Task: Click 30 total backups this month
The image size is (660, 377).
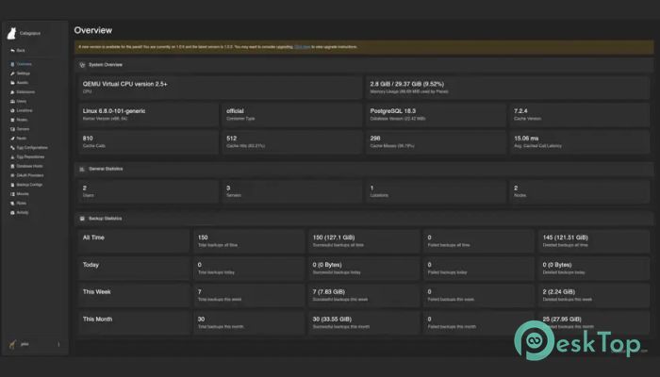Action: (x=249, y=322)
